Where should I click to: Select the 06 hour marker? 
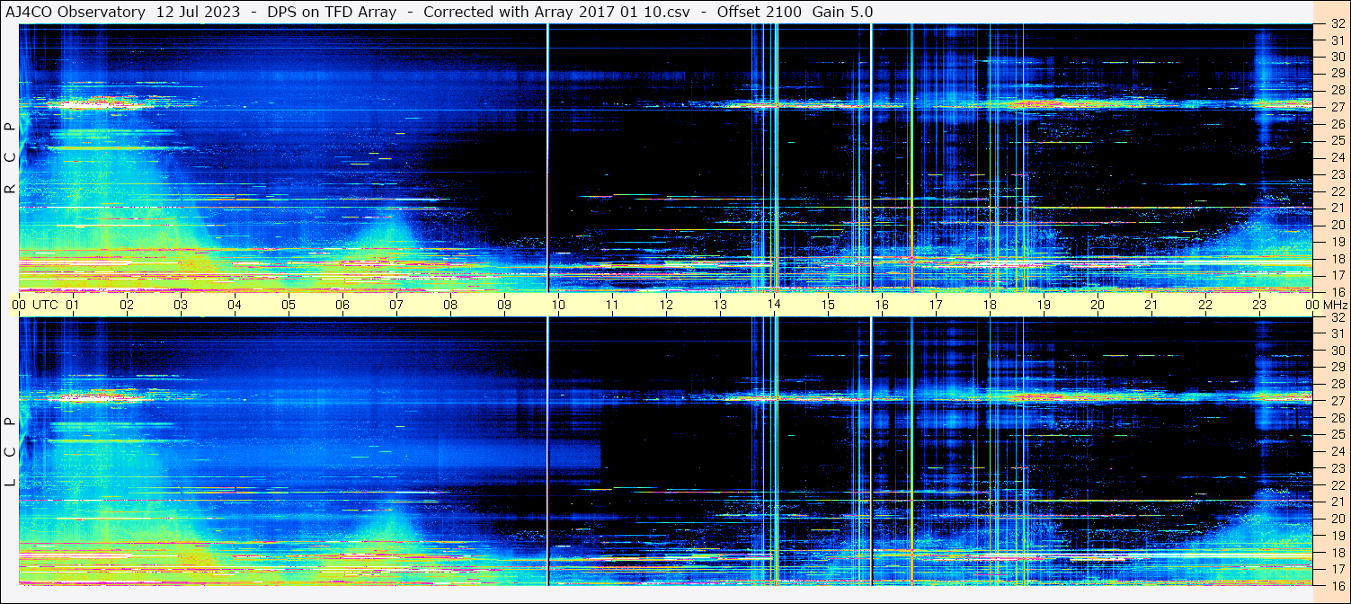click(342, 305)
